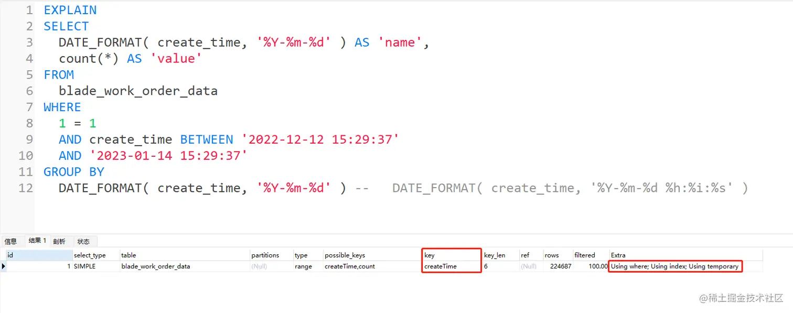The width and height of the screenshot is (793, 313).
Task: Select the SIMPLE cell in results
Action: [x=96, y=266]
